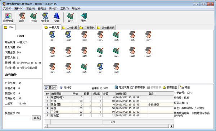Show 可用 available tables filter
This screenshot has width=216, height=131.
click(x=22, y=18)
